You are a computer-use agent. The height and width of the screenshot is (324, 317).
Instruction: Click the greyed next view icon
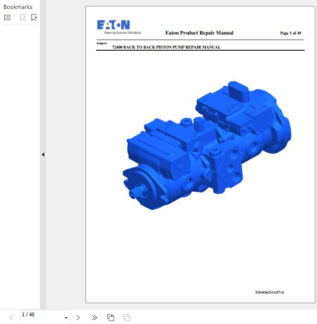point(127,317)
